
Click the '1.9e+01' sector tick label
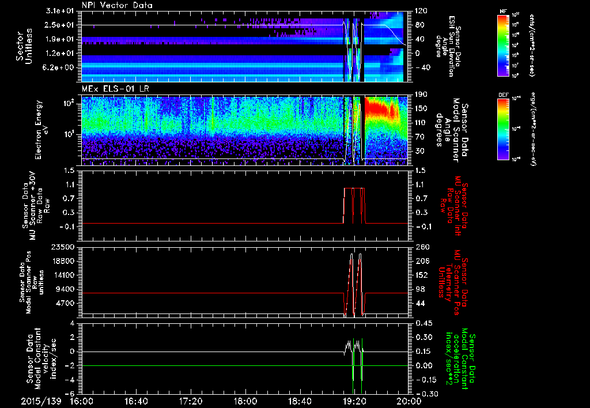click(59, 39)
